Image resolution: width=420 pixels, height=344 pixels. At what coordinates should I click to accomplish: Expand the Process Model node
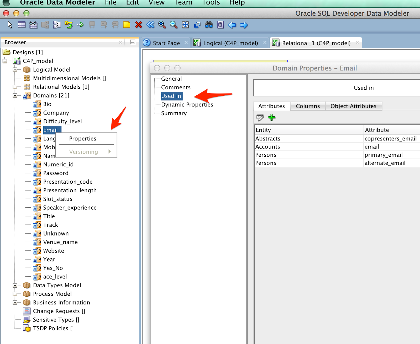[x=15, y=294]
